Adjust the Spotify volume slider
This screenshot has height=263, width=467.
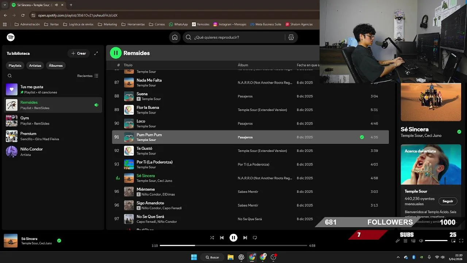[436, 241]
